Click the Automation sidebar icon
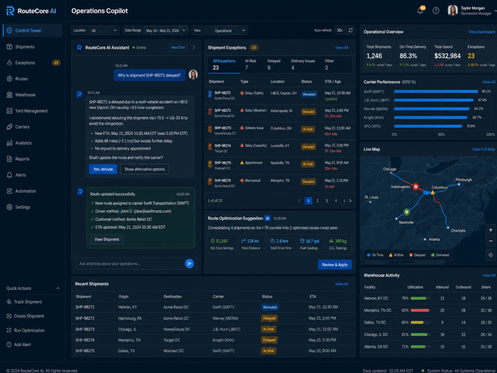This screenshot has width=497, height=373. (9, 191)
